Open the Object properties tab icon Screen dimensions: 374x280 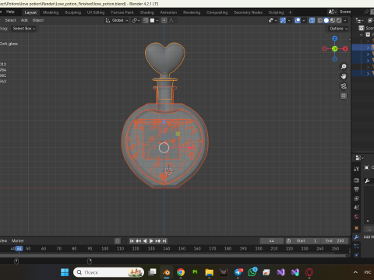pyautogui.click(x=356, y=228)
